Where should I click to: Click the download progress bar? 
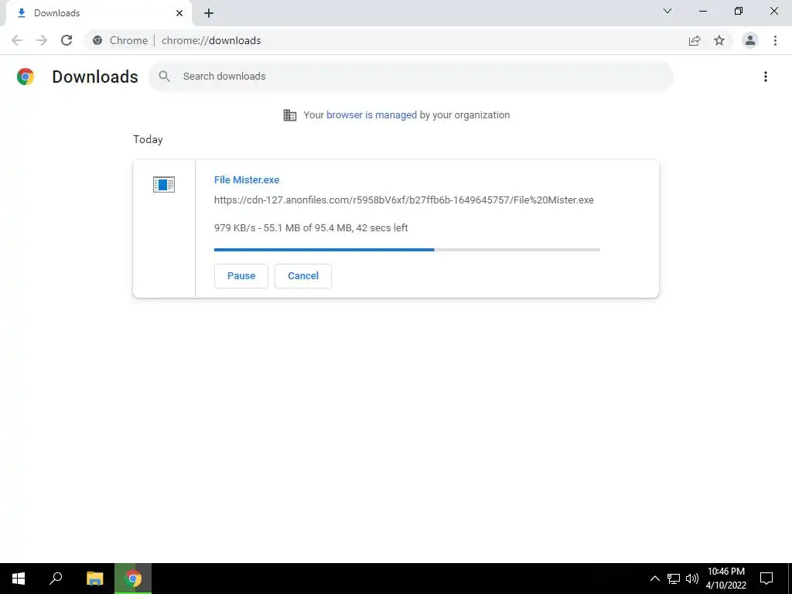click(x=407, y=250)
